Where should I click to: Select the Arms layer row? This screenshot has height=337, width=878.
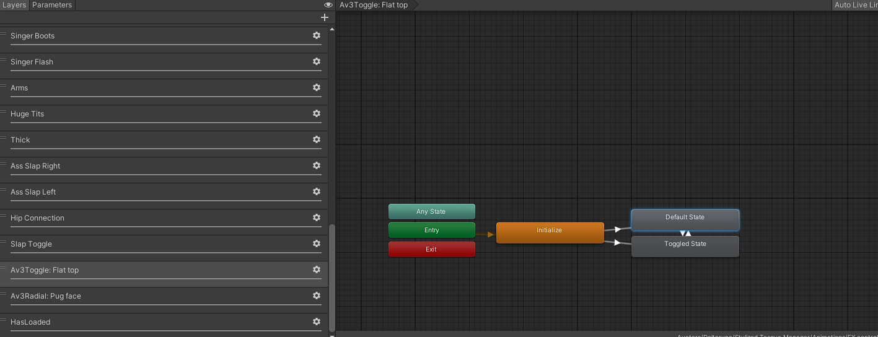point(164,92)
